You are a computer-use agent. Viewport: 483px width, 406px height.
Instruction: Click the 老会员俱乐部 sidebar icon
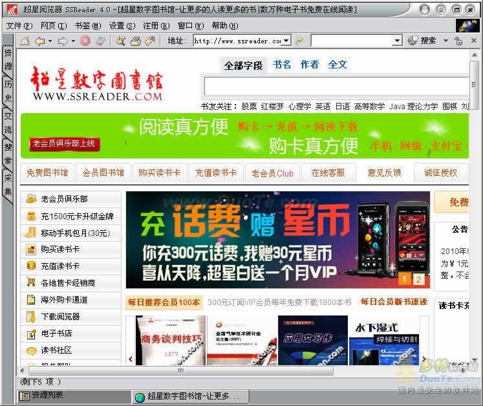31,198
